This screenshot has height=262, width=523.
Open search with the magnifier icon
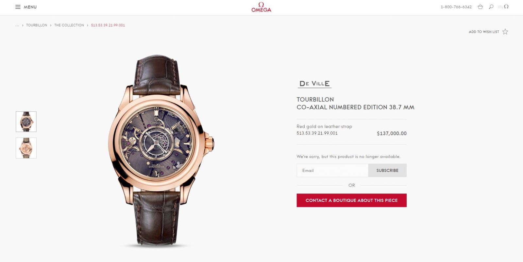491,7
